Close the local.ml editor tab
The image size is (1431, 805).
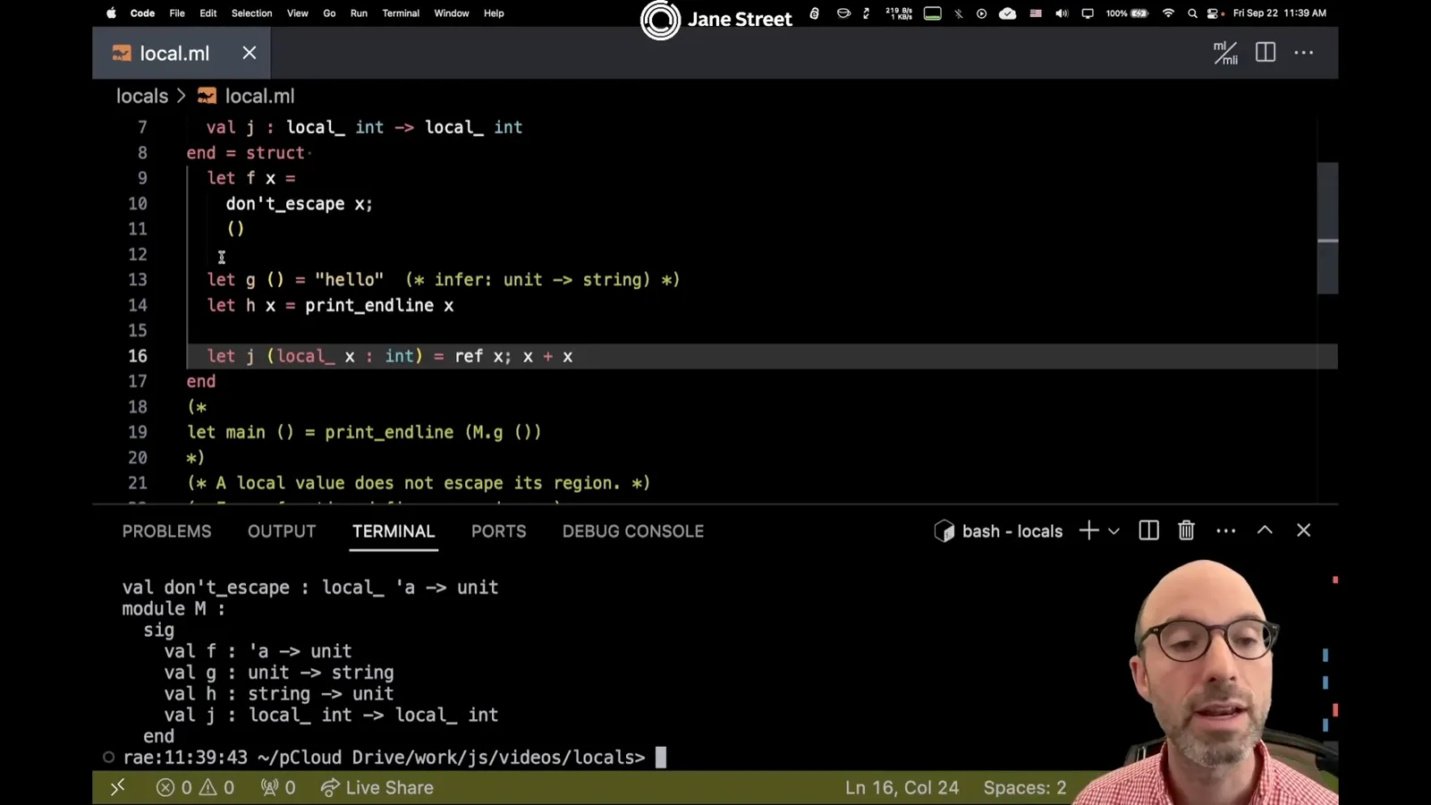tap(250, 53)
